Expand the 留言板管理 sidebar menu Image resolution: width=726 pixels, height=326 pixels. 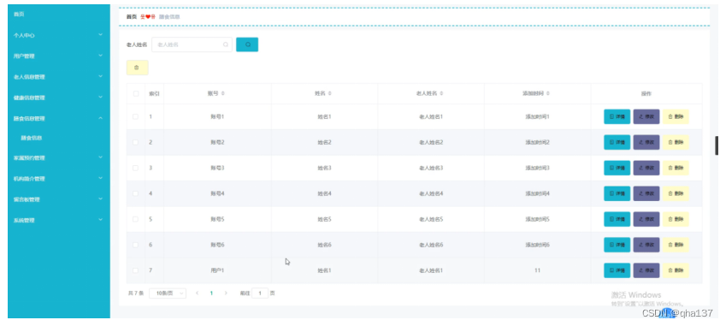[59, 199]
